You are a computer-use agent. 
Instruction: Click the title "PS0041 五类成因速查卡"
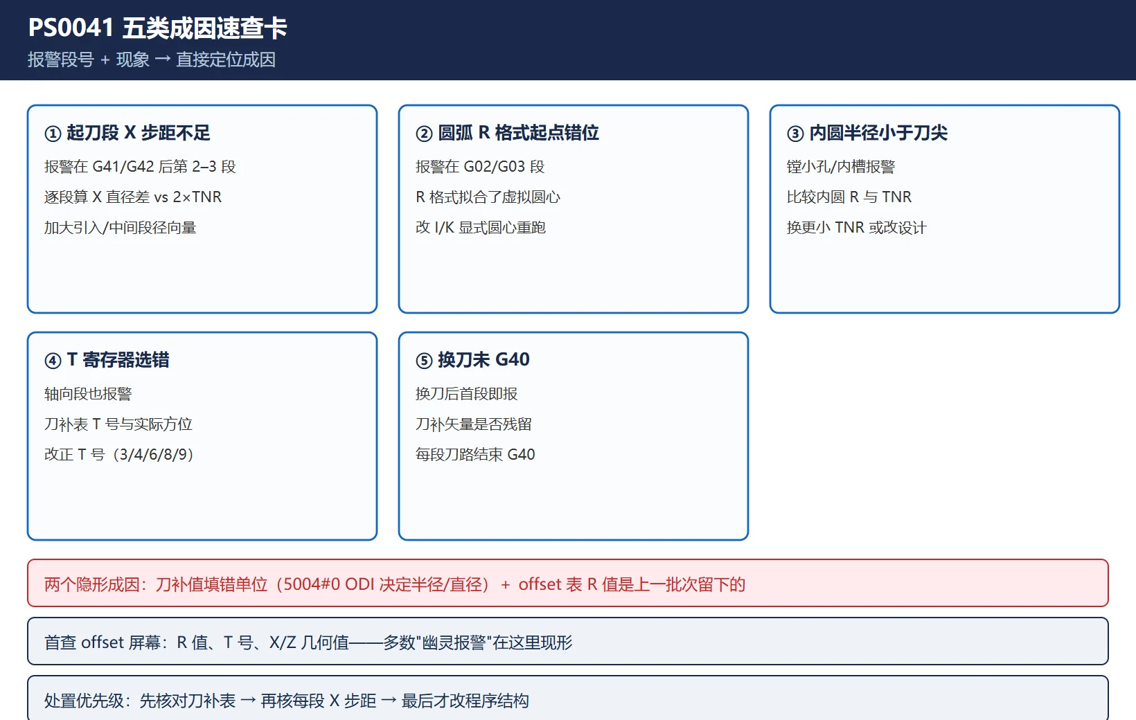point(157,28)
